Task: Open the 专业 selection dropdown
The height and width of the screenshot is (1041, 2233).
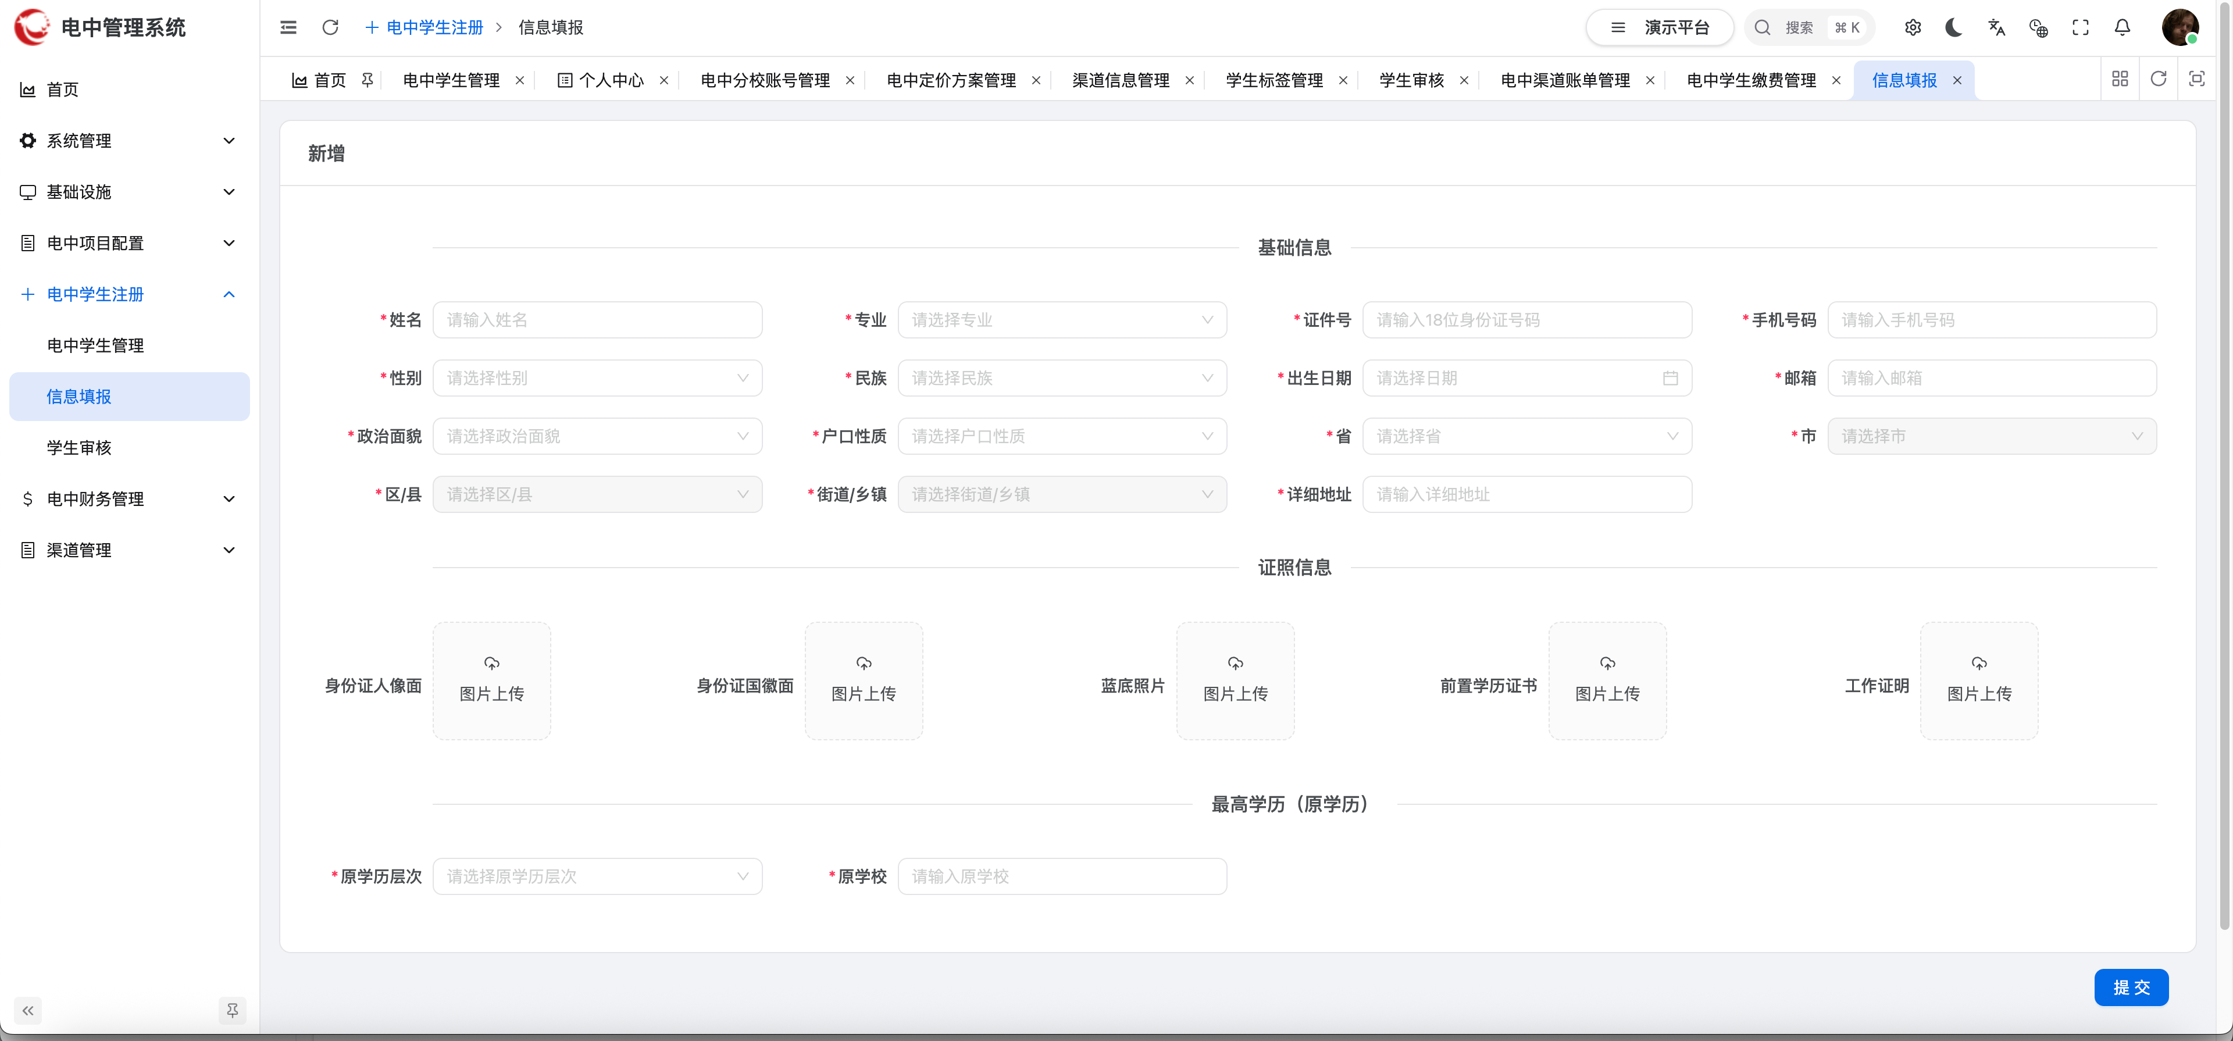Action: pyautogui.click(x=1061, y=320)
